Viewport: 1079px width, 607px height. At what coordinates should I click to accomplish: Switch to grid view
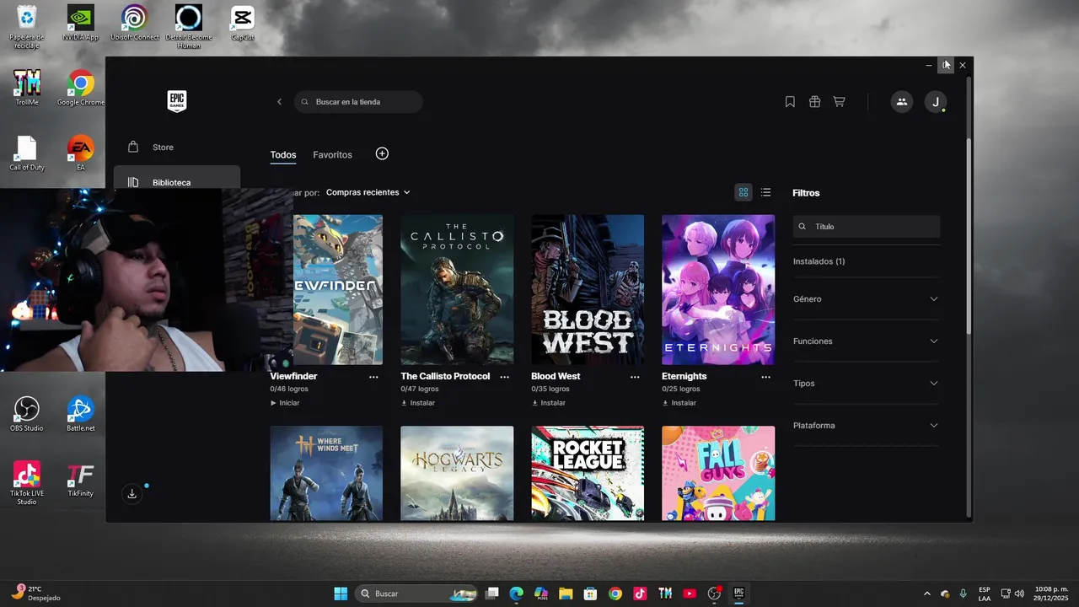(743, 192)
